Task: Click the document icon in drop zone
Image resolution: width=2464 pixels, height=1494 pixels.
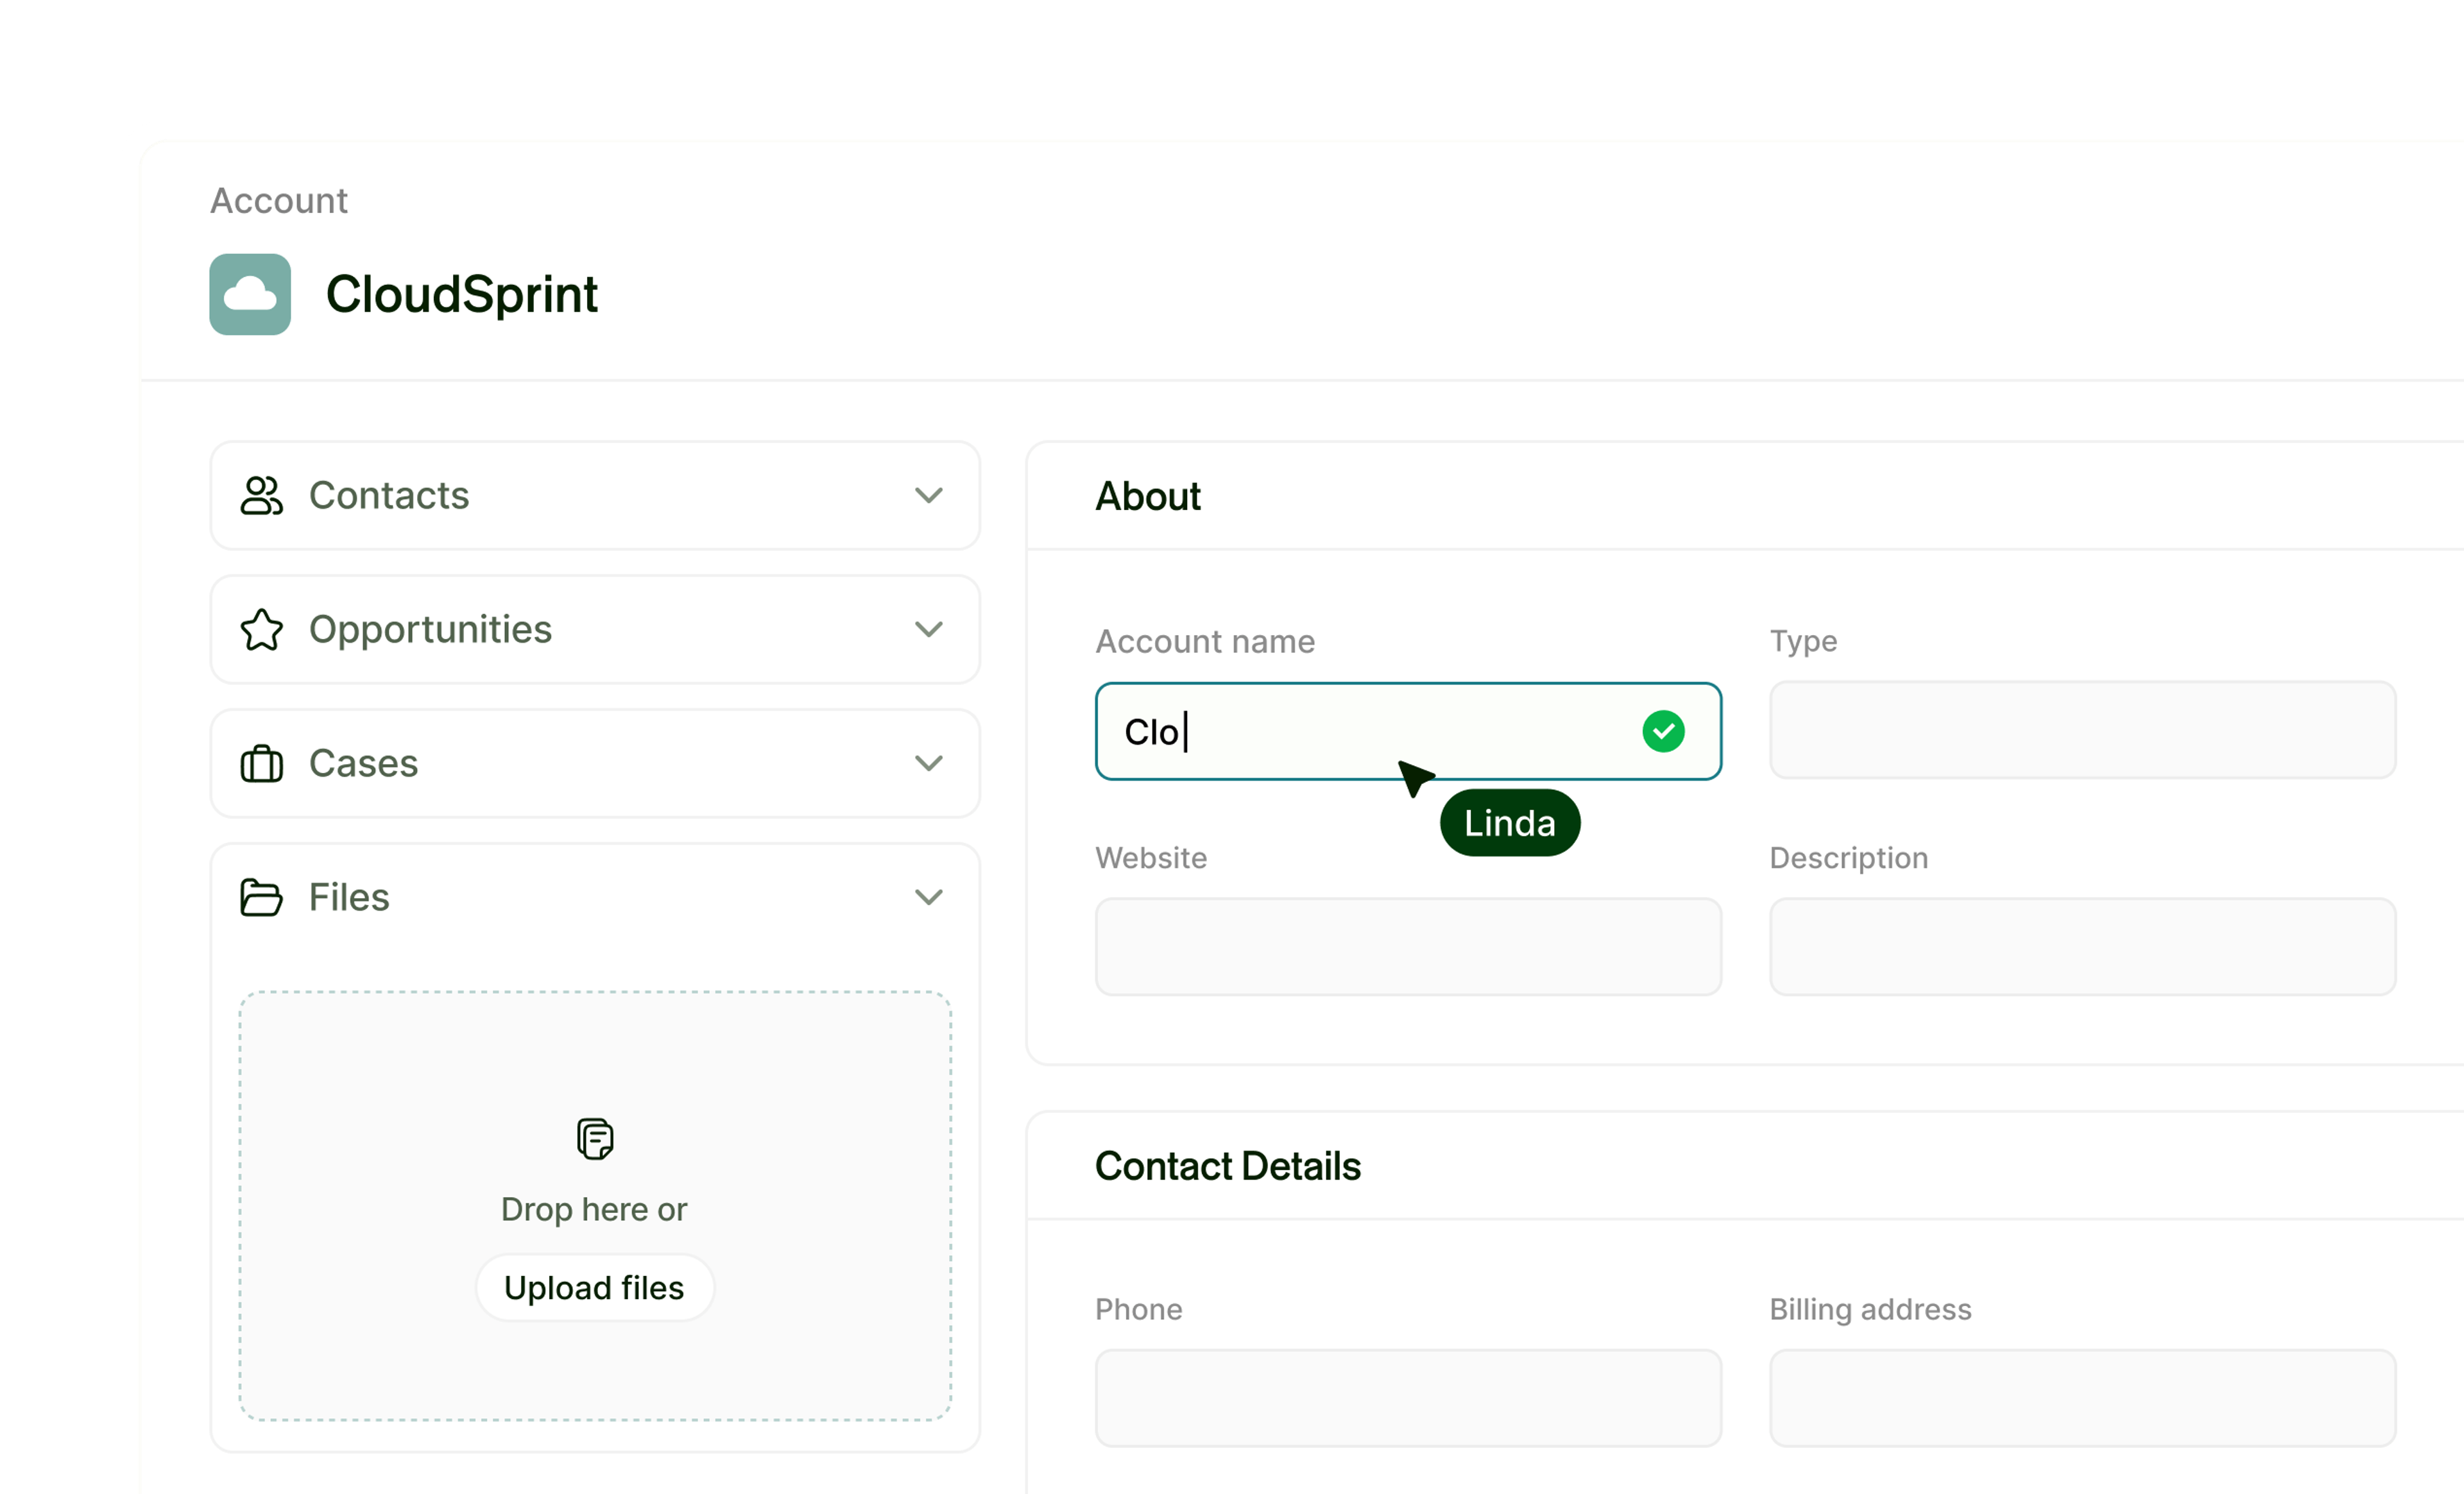Action: (594, 1138)
